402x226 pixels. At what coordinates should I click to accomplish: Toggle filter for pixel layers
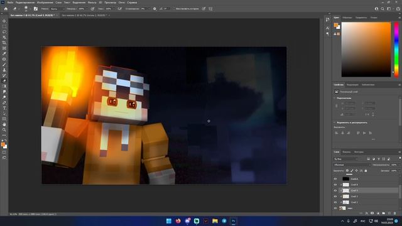click(x=369, y=159)
